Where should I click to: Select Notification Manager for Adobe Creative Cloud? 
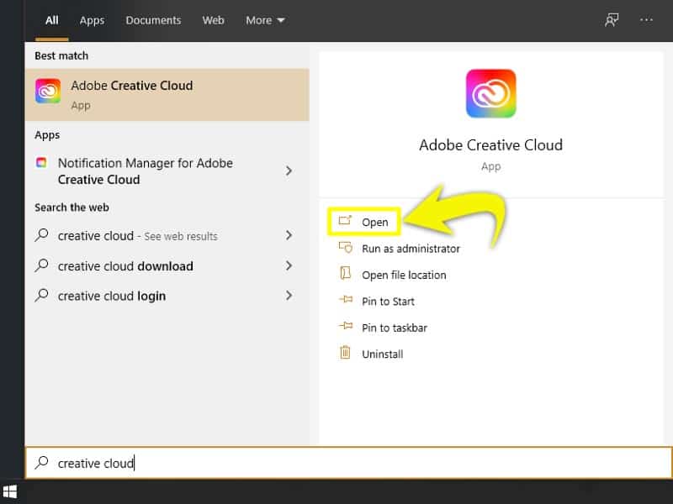coord(167,171)
